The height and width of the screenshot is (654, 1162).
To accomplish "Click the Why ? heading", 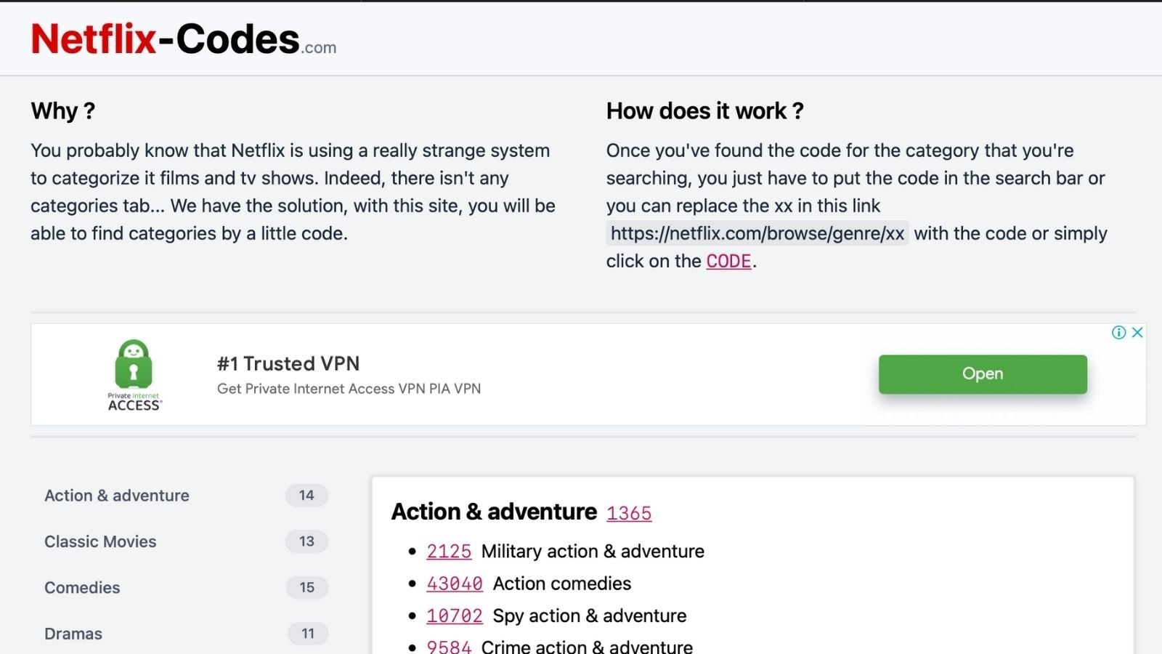I will 63,111.
